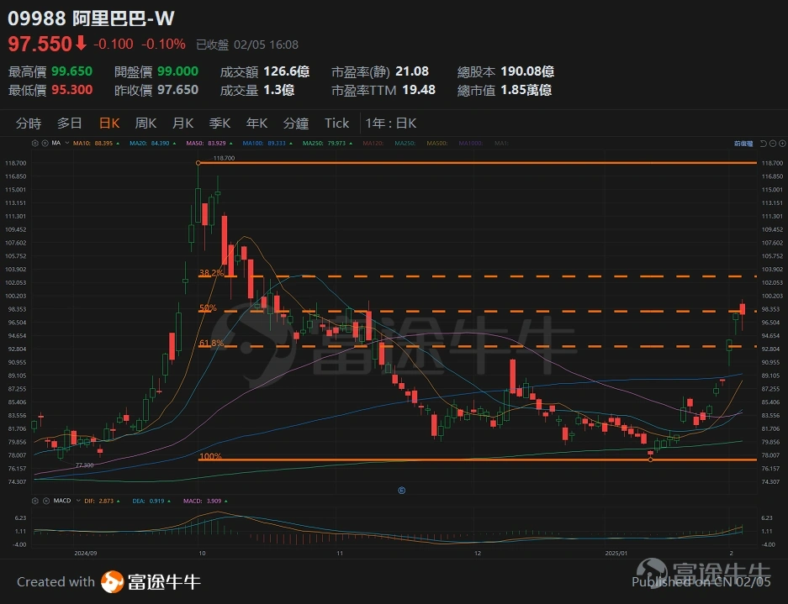Click the 開盤價 value 99.000
The image size is (788, 604).
point(178,71)
